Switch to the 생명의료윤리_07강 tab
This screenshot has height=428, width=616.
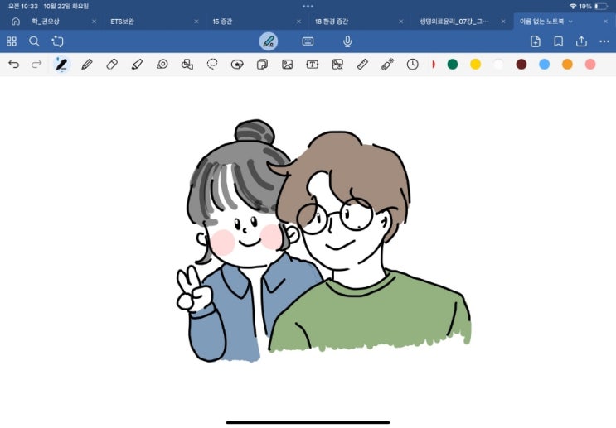point(454,22)
